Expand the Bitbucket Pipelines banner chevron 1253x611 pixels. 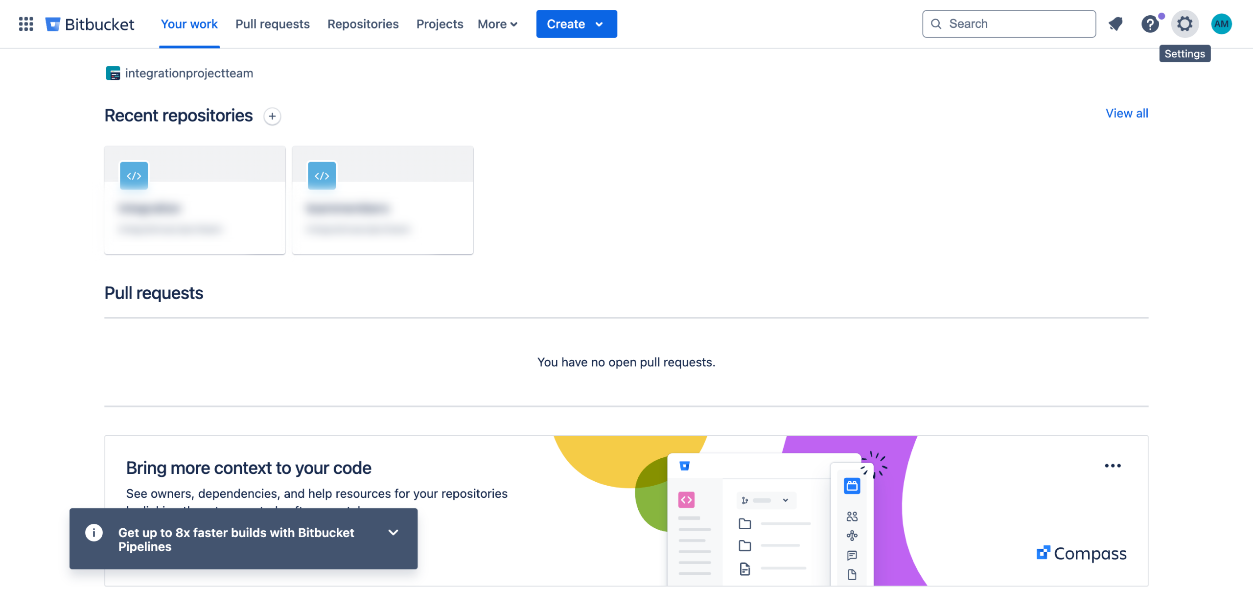393,532
